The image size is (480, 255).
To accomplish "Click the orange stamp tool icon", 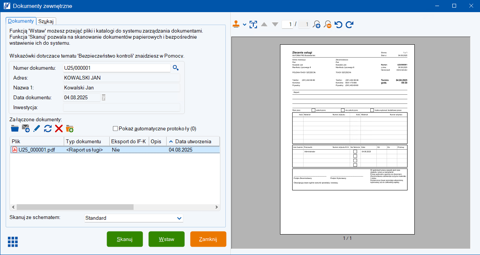I will (236, 24).
